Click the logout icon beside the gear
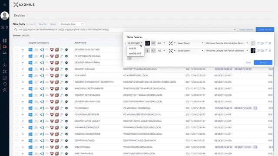 (3, 27)
